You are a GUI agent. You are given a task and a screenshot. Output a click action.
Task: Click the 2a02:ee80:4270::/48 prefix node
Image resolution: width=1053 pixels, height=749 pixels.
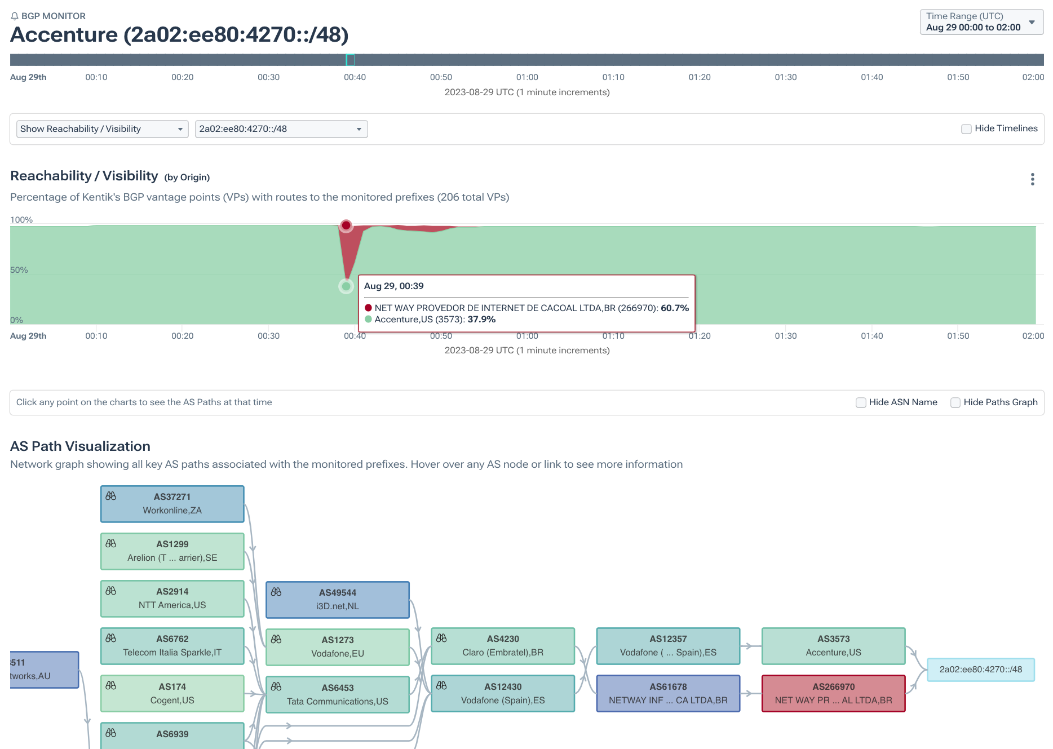(981, 670)
